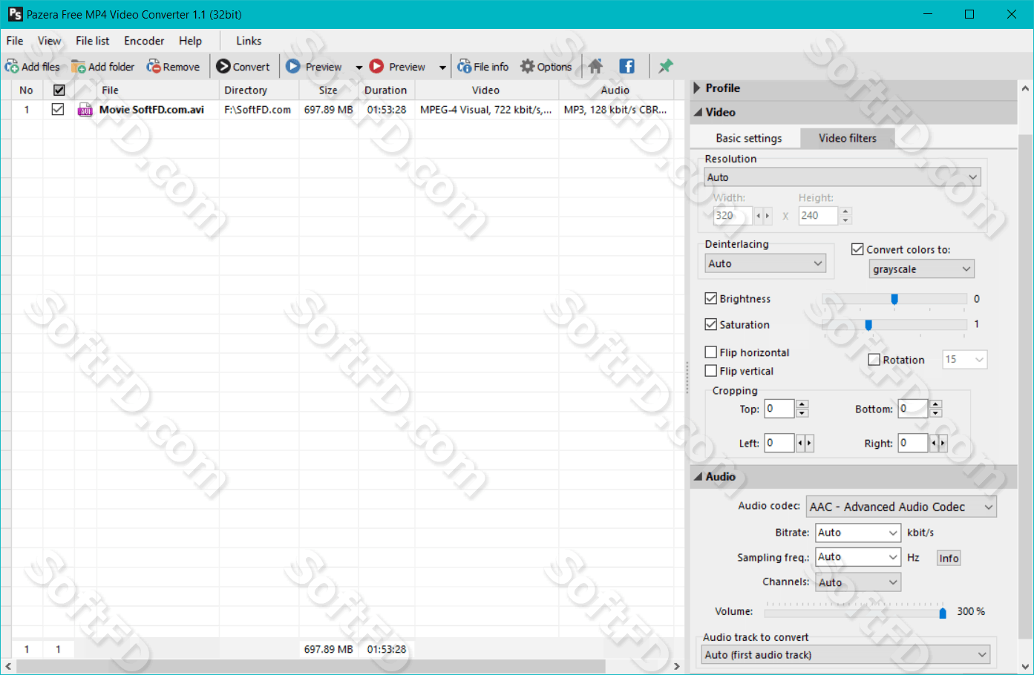Image resolution: width=1034 pixels, height=675 pixels.
Task: Click the blue Preview play icon
Action: (293, 66)
